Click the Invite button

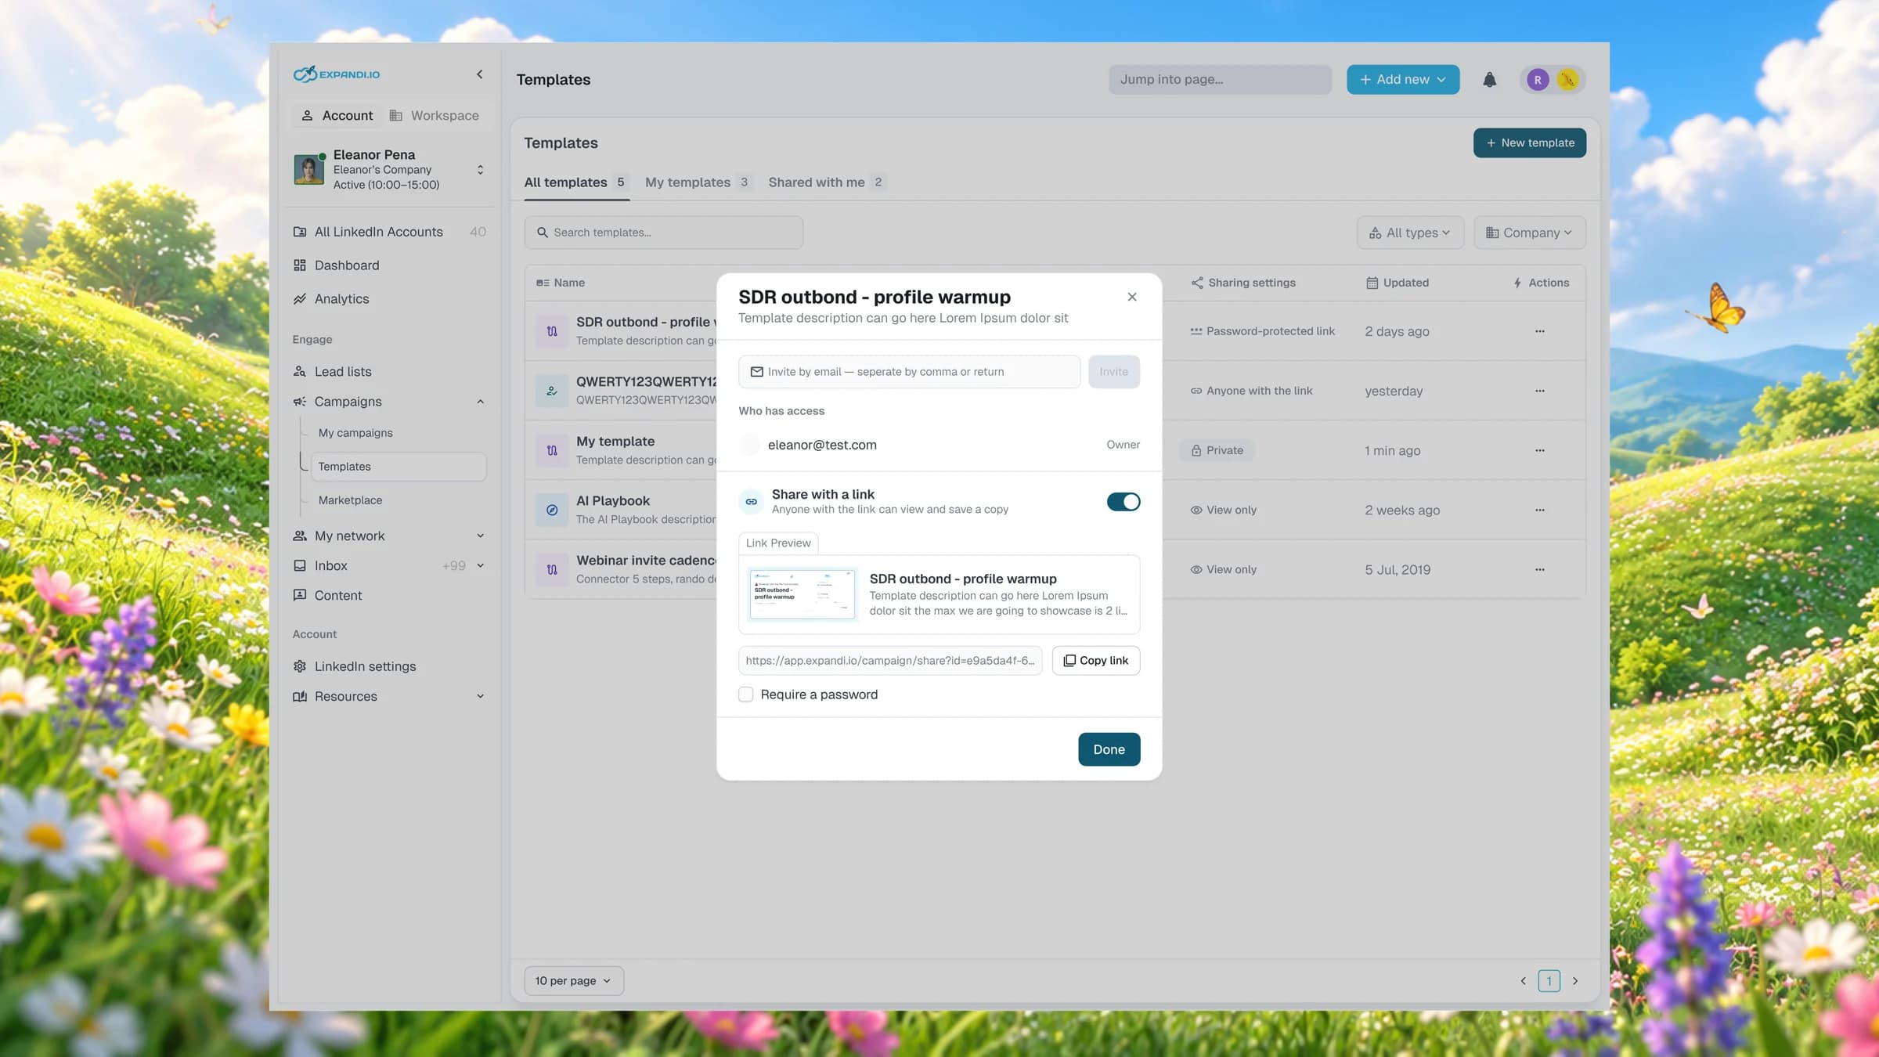[1113, 372]
